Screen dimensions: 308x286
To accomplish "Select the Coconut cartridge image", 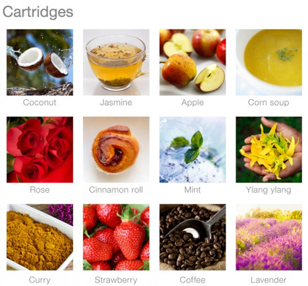I will pyautogui.click(x=39, y=62).
